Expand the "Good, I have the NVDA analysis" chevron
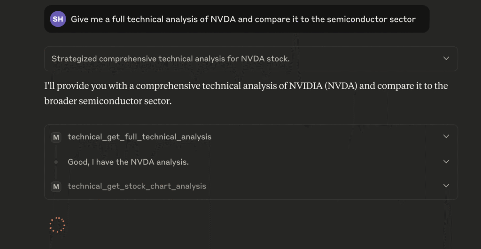Viewport: 481px width, 249px height. click(446, 161)
